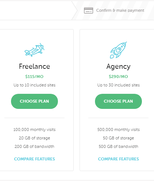The height and width of the screenshot is (181, 154).
Task: Click 'Up to 30 included sites' text
Action: point(118,85)
